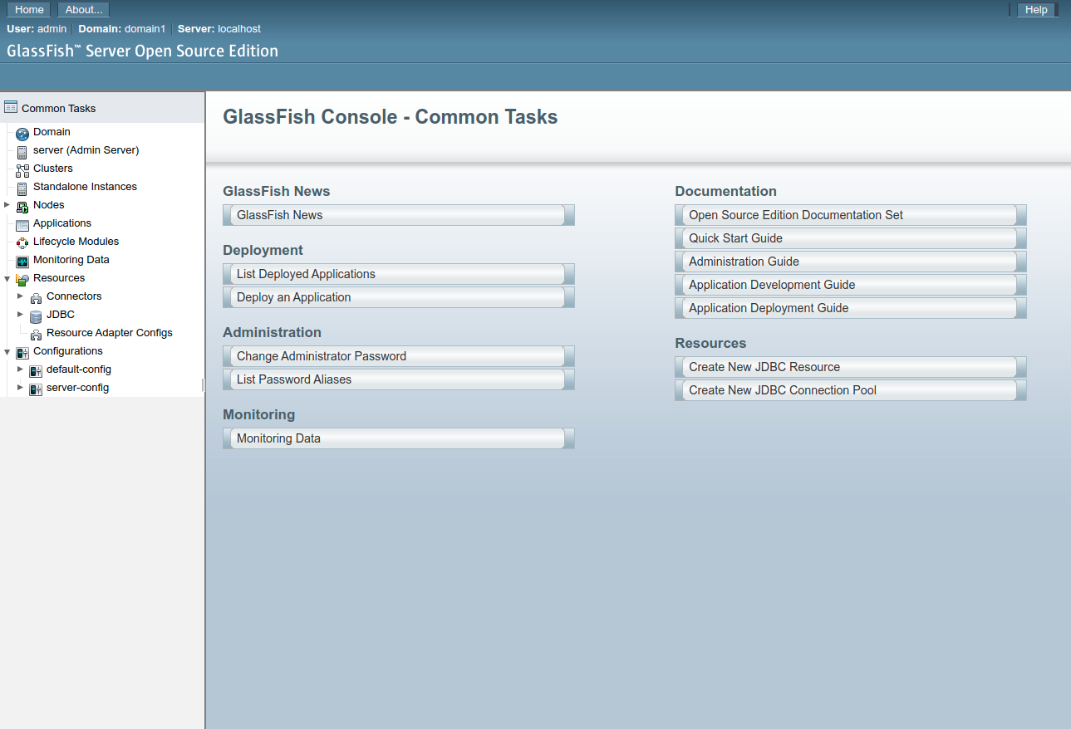Collapse the Configurations tree node
Viewport: 1071px width, 729px height.
[7, 351]
